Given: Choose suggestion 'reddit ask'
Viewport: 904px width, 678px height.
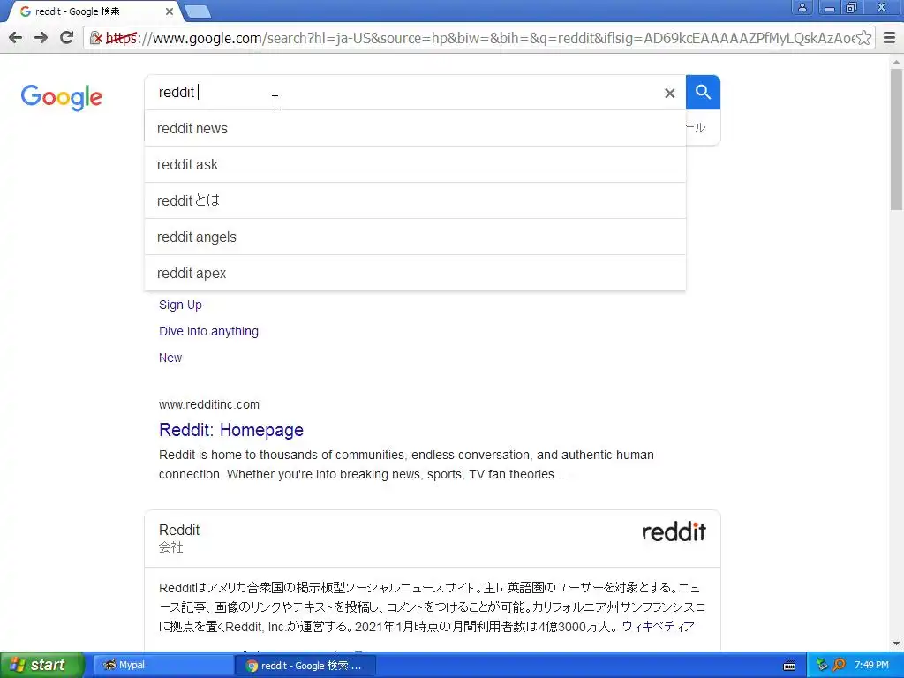Looking at the screenshot, I should [415, 164].
